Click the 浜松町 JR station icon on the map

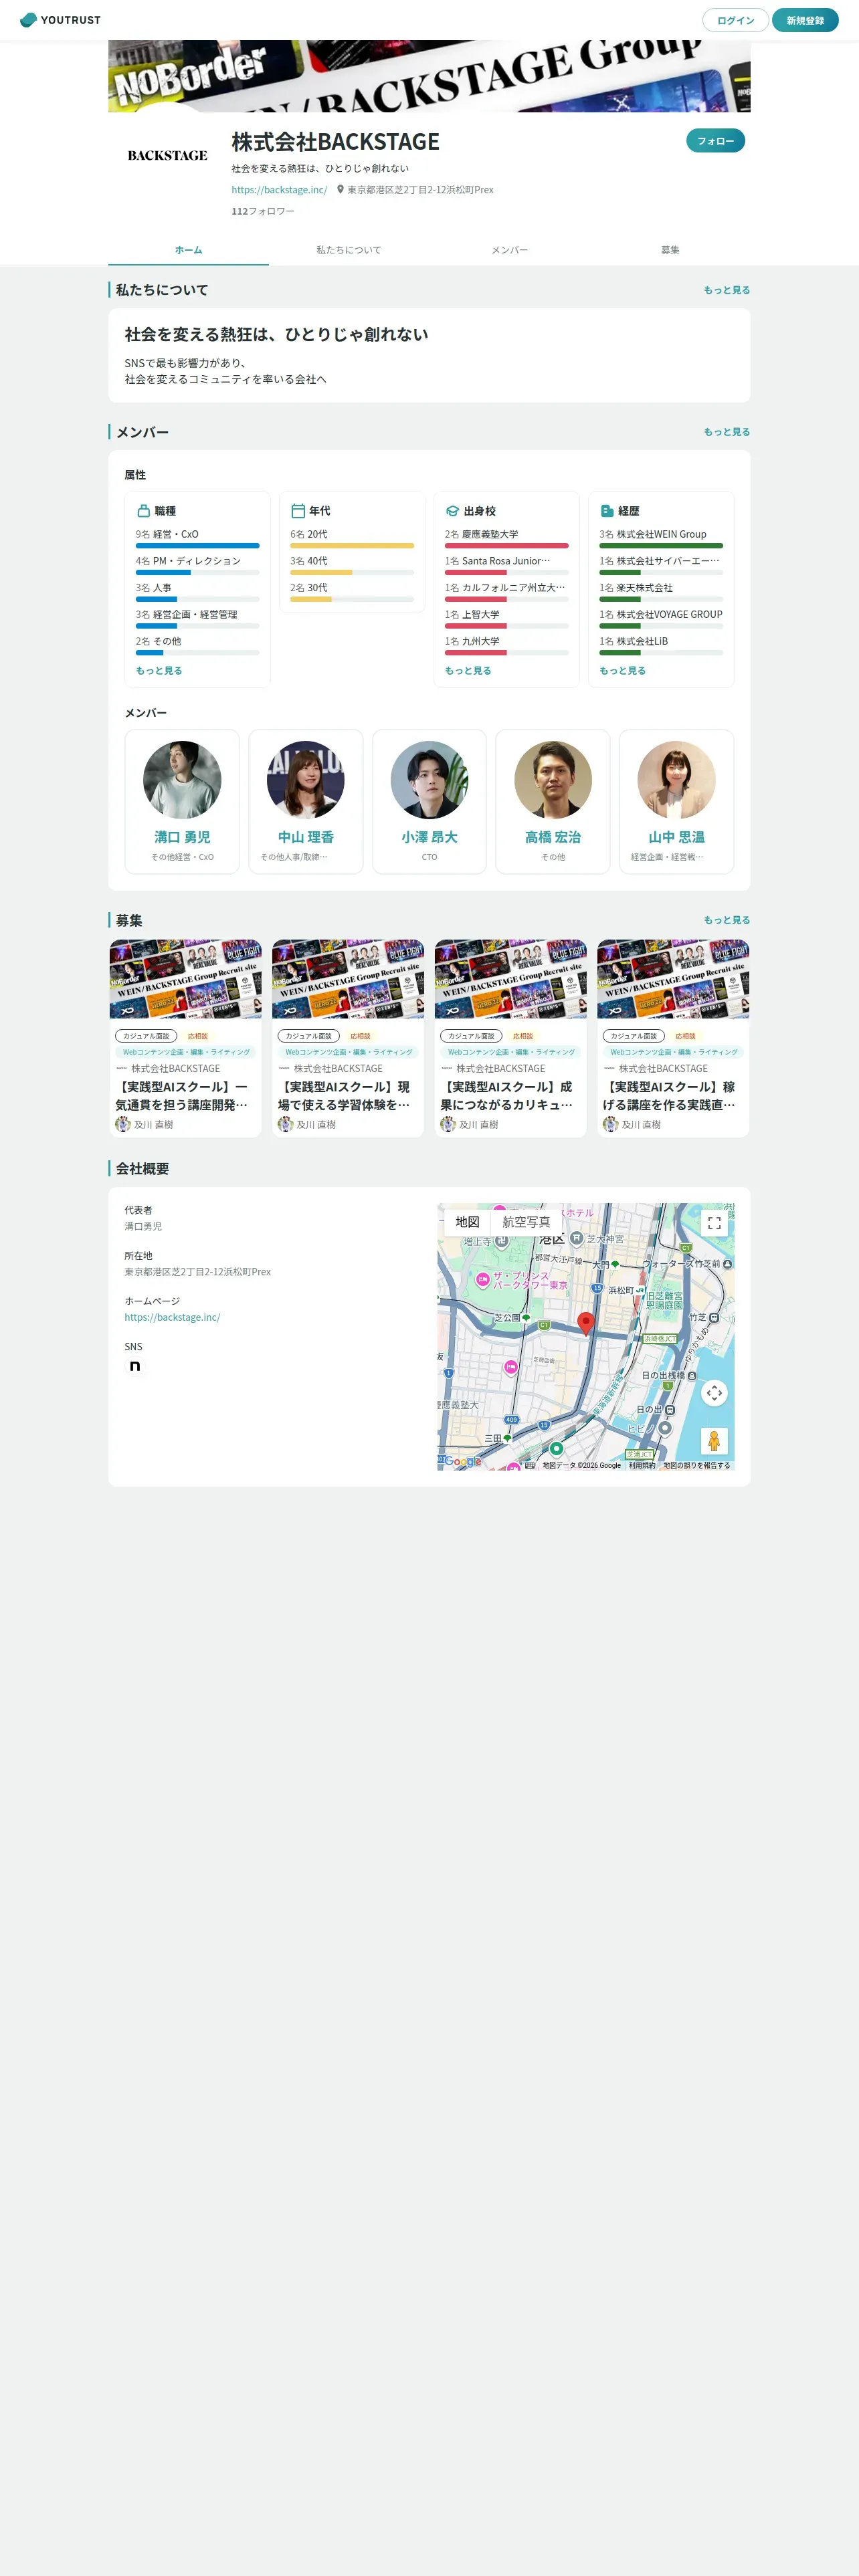point(640,1291)
